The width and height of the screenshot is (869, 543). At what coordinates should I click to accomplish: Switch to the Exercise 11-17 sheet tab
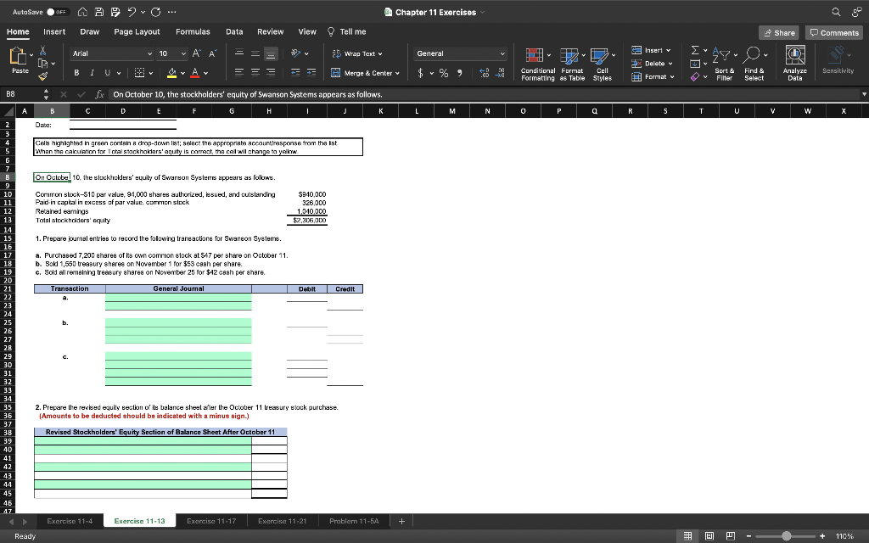(x=211, y=520)
